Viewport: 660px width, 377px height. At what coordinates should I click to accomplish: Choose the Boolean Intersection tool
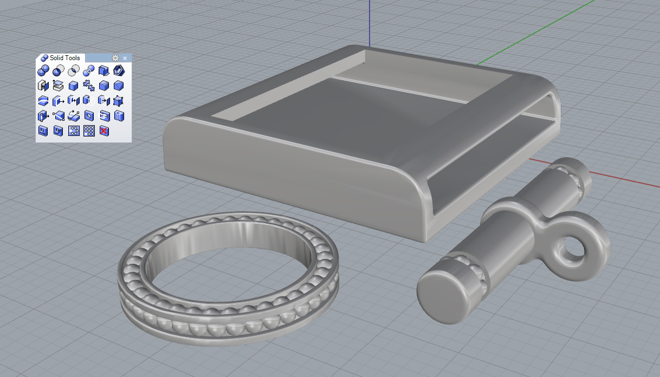tap(74, 70)
